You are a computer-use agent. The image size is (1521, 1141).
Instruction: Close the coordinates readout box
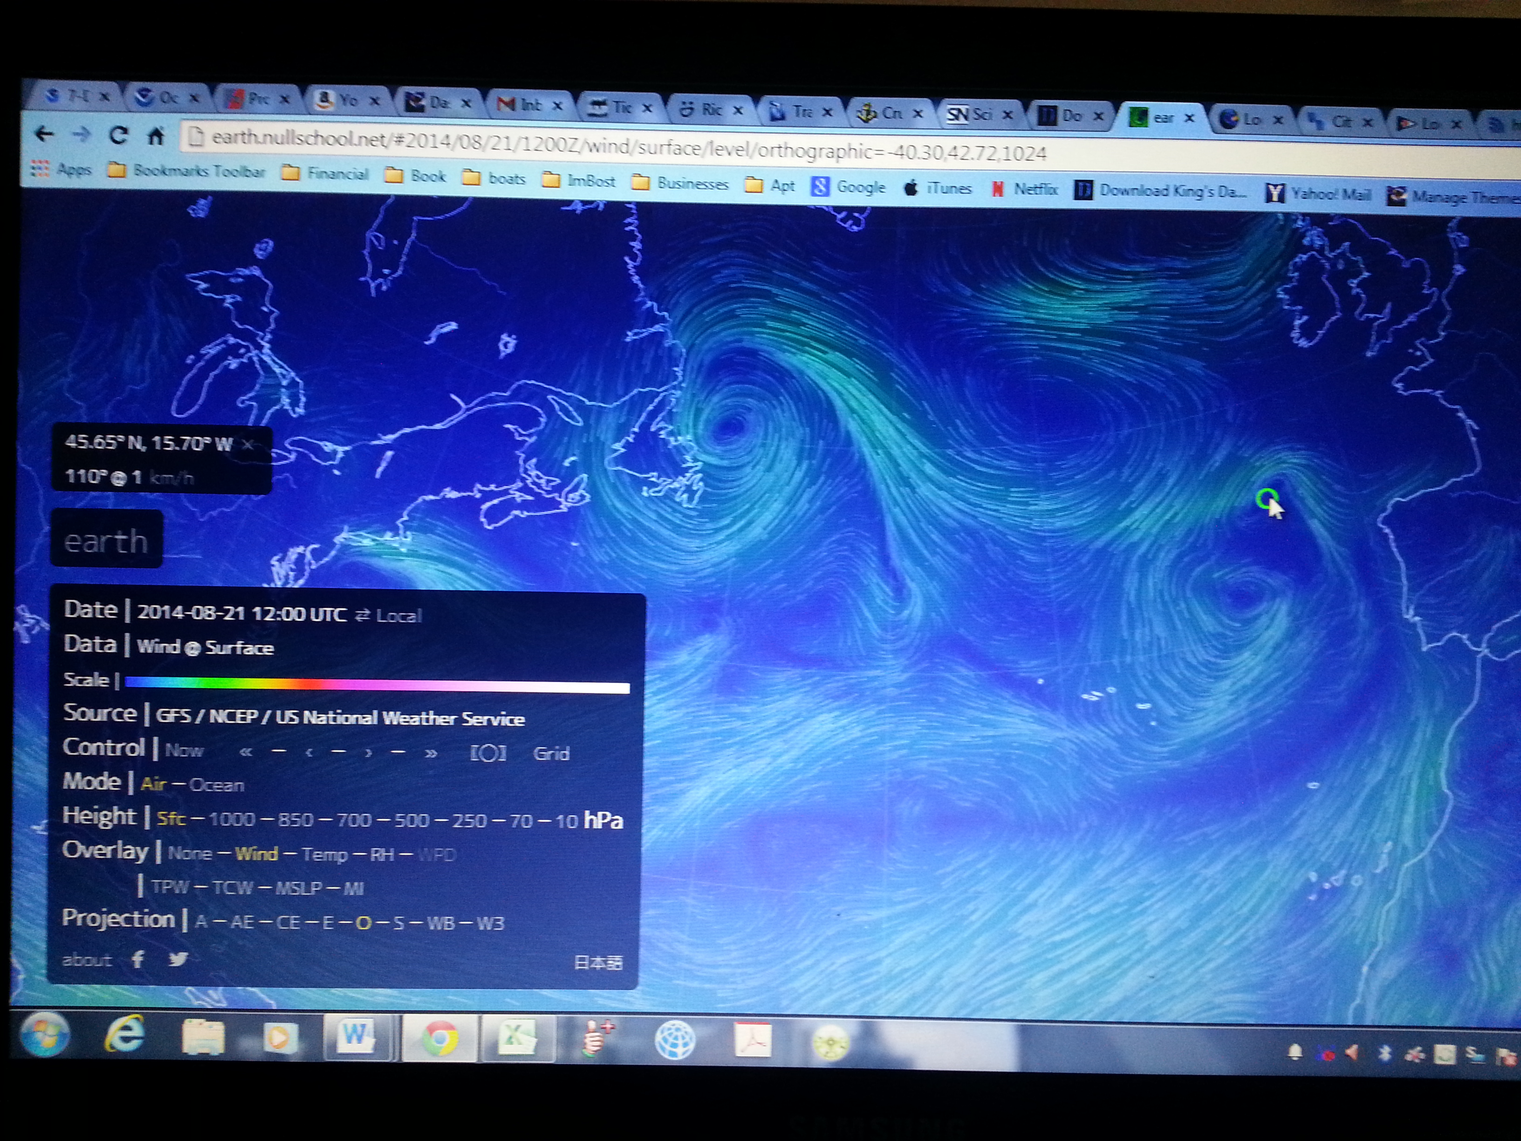(248, 444)
